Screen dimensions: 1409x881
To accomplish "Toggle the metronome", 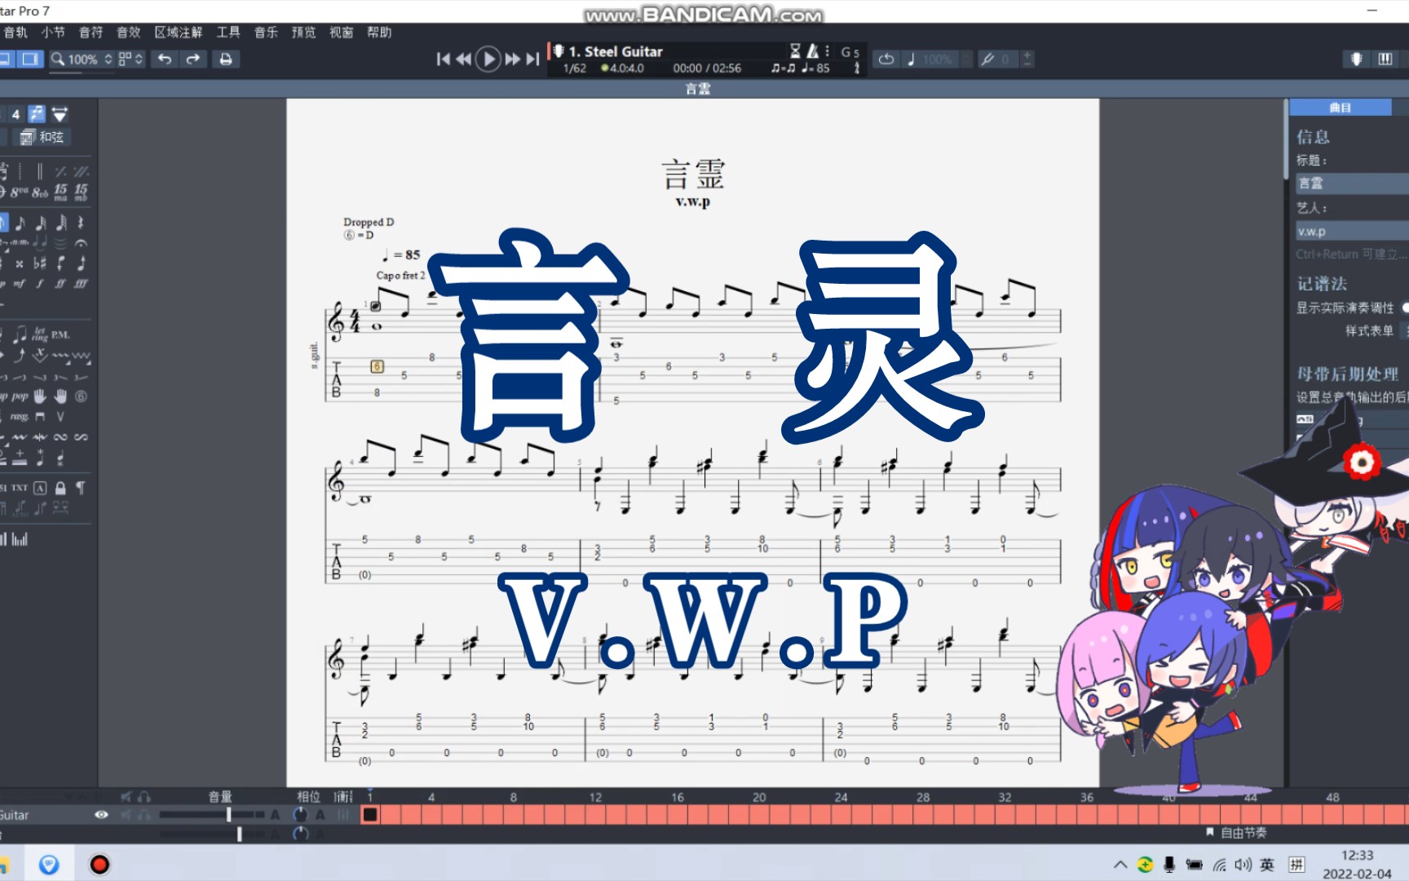I will click(812, 51).
